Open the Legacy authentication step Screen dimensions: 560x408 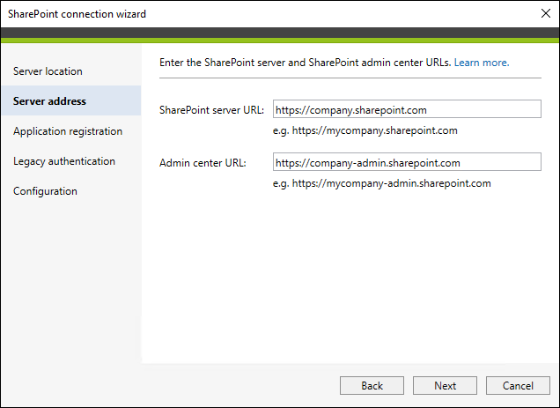point(64,161)
